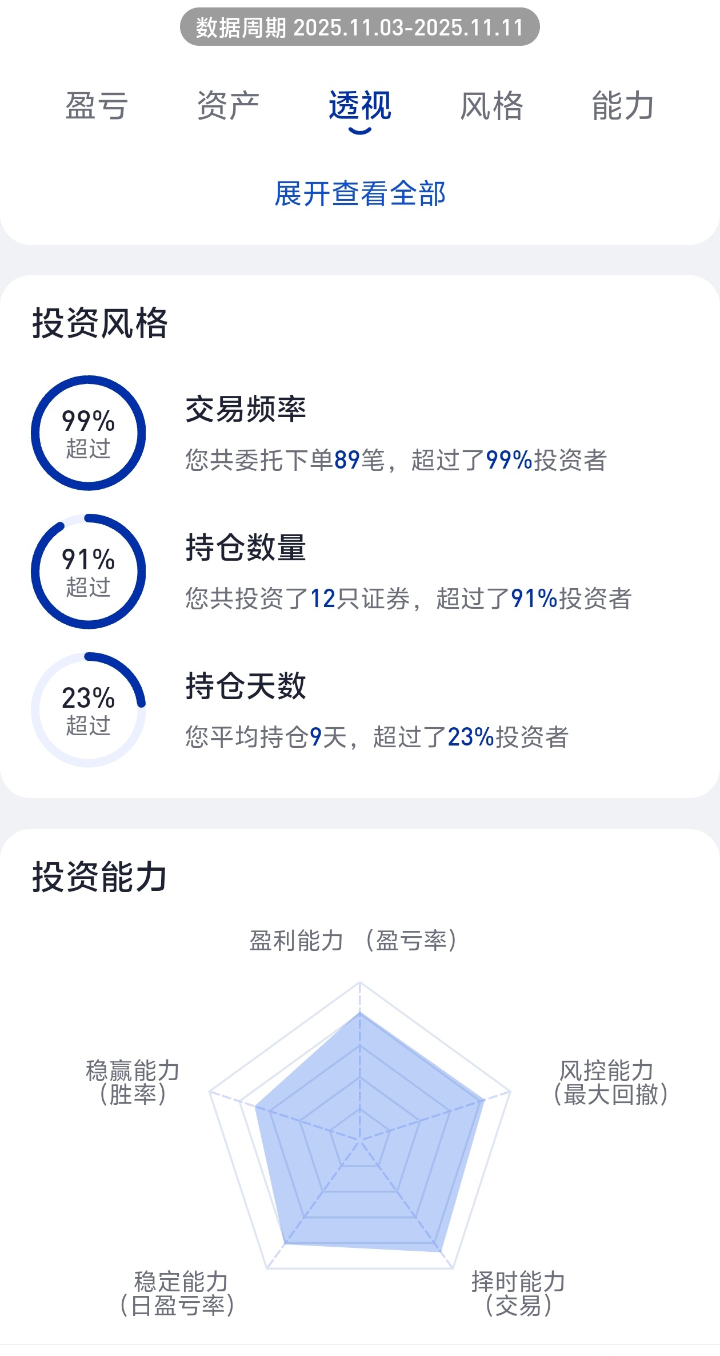Select 盈利能力（盈亏率）radar label
Image resolution: width=720 pixels, height=1356 pixels.
[353, 941]
